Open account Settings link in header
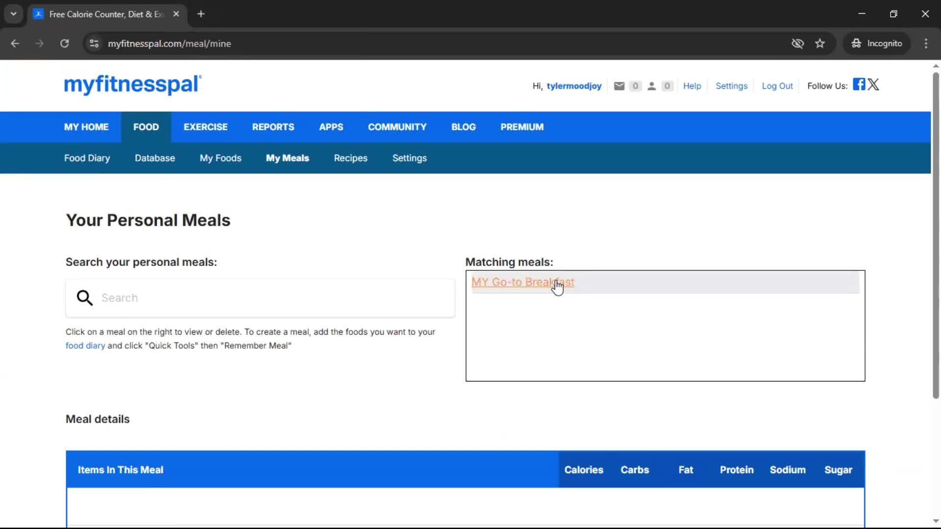 point(731,86)
